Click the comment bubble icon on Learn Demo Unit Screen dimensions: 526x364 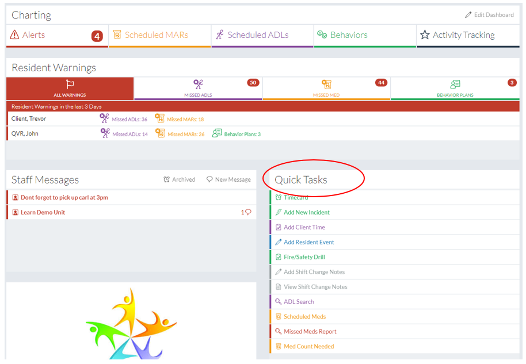click(x=248, y=212)
